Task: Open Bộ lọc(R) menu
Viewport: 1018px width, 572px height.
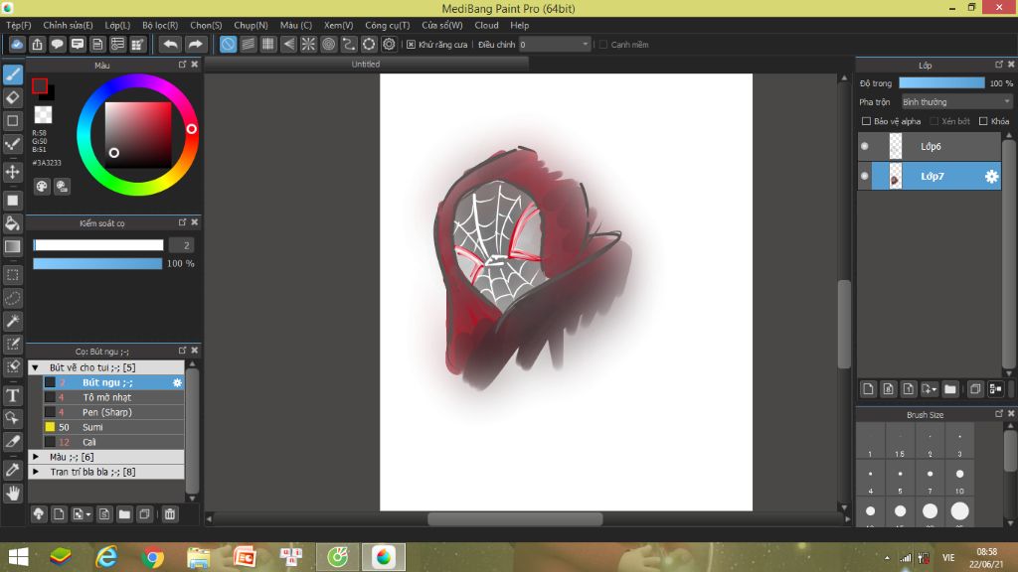Action: coord(160,25)
